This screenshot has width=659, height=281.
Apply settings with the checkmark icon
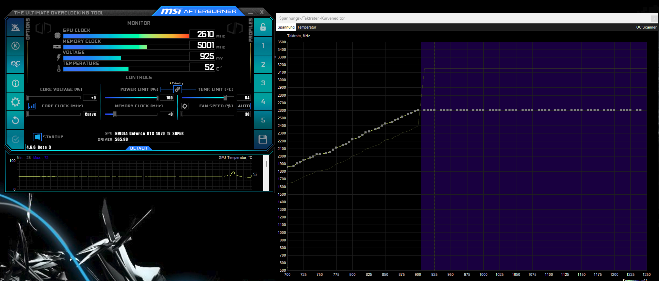[x=15, y=139]
